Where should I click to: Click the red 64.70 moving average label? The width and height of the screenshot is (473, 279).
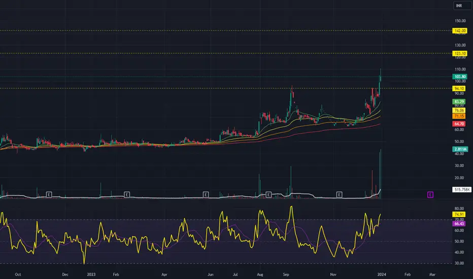point(459,124)
